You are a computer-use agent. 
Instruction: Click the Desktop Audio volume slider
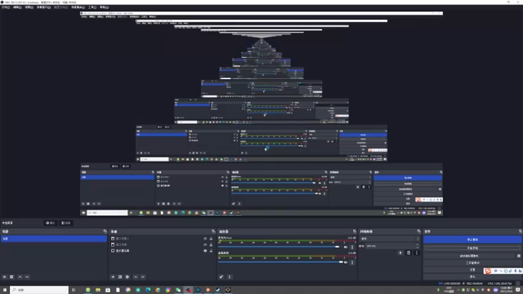point(280,262)
